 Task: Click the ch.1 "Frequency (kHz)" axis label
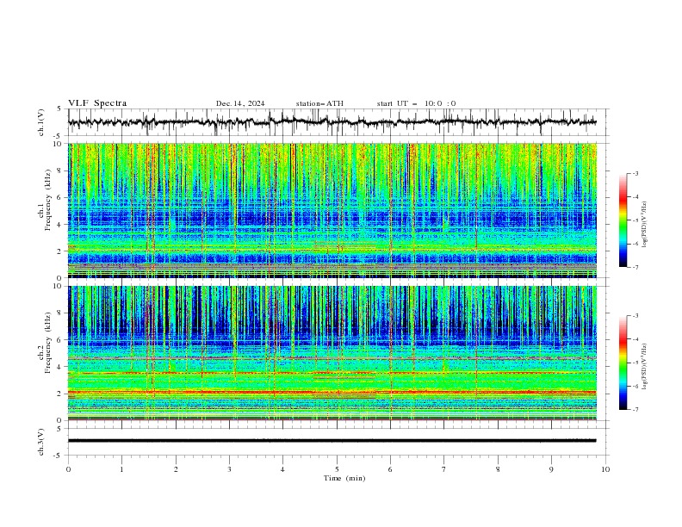coord(47,201)
